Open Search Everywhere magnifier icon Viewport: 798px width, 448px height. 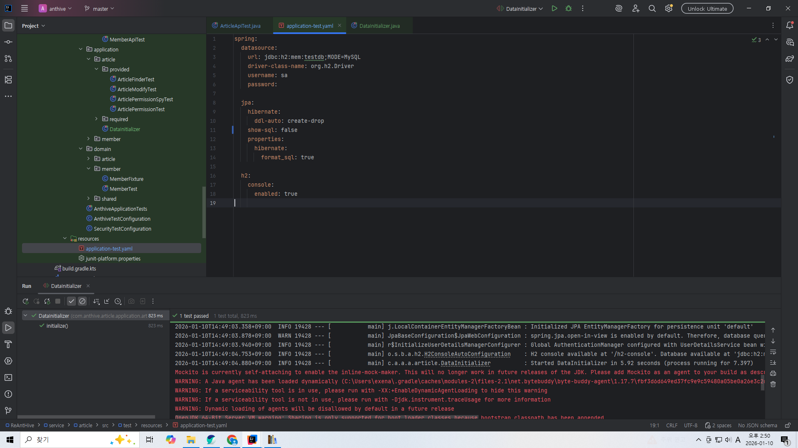(652, 8)
